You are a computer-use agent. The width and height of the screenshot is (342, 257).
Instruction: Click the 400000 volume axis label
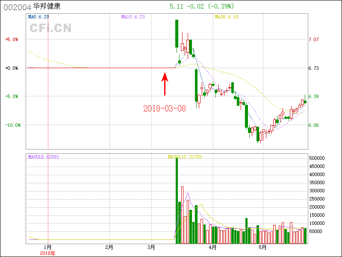[x=317, y=174]
